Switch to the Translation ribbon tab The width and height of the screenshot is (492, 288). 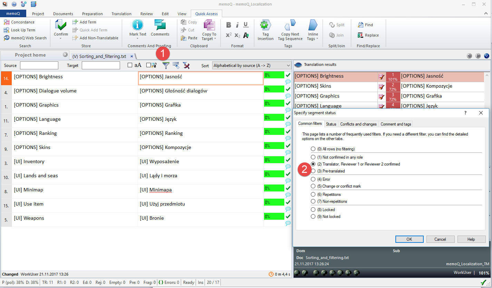point(121,14)
